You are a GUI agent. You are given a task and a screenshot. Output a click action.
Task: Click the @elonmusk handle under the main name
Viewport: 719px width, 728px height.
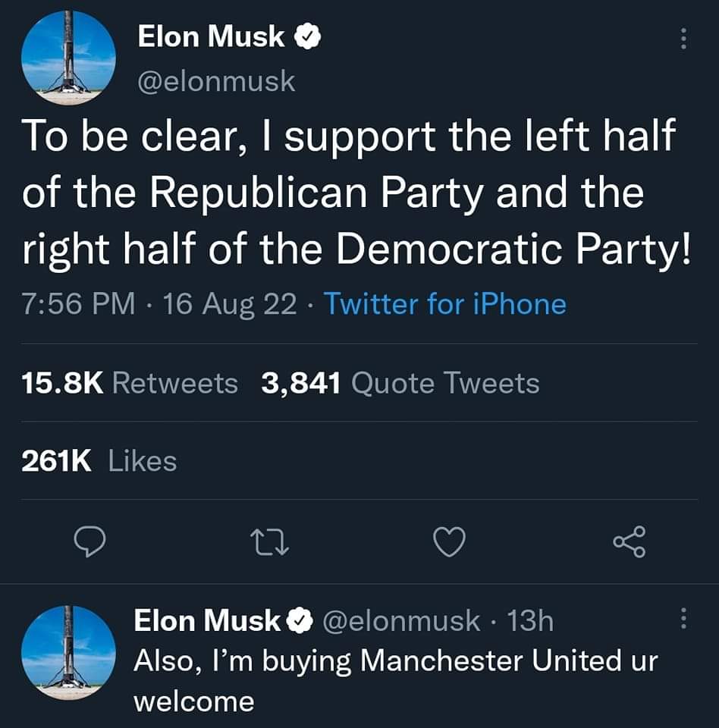coord(215,81)
